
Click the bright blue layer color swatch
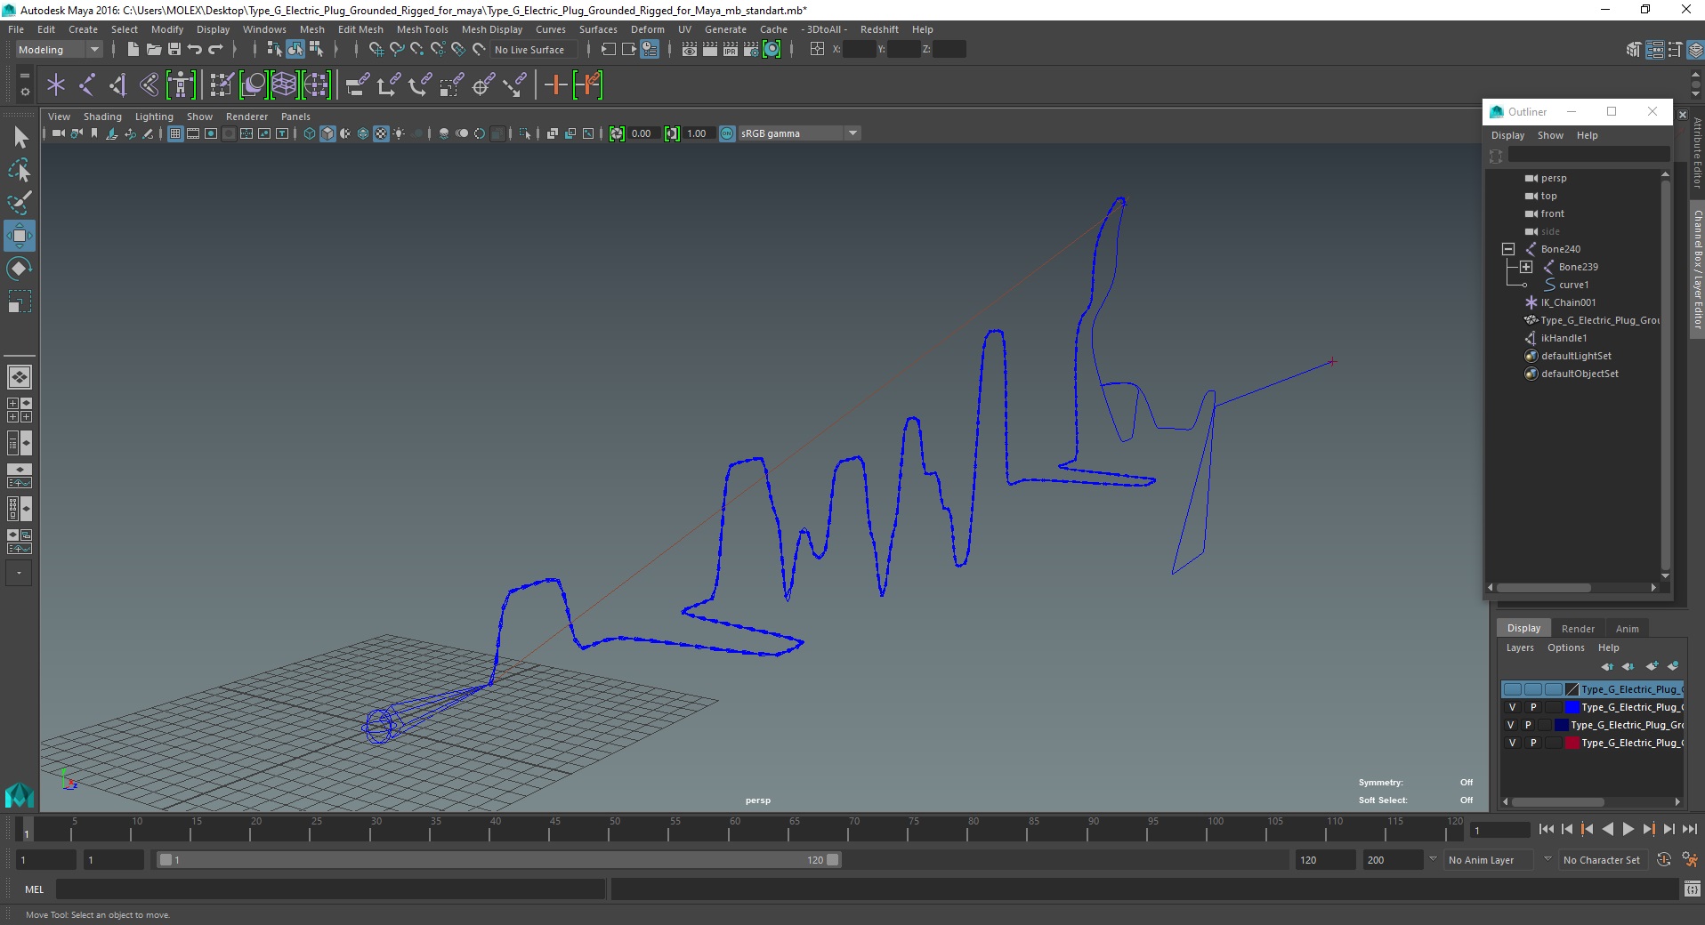point(1572,707)
